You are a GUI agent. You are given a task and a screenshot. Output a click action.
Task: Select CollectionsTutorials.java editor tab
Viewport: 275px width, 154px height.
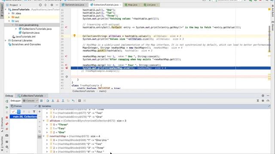coord(106,5)
